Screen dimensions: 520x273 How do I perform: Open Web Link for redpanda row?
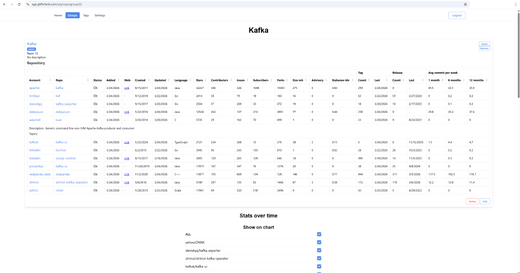coord(126,174)
